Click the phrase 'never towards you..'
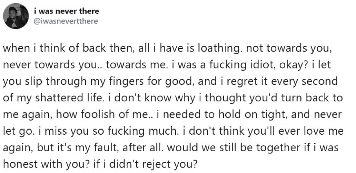The width and height of the screenshot is (356, 173). 53,65
